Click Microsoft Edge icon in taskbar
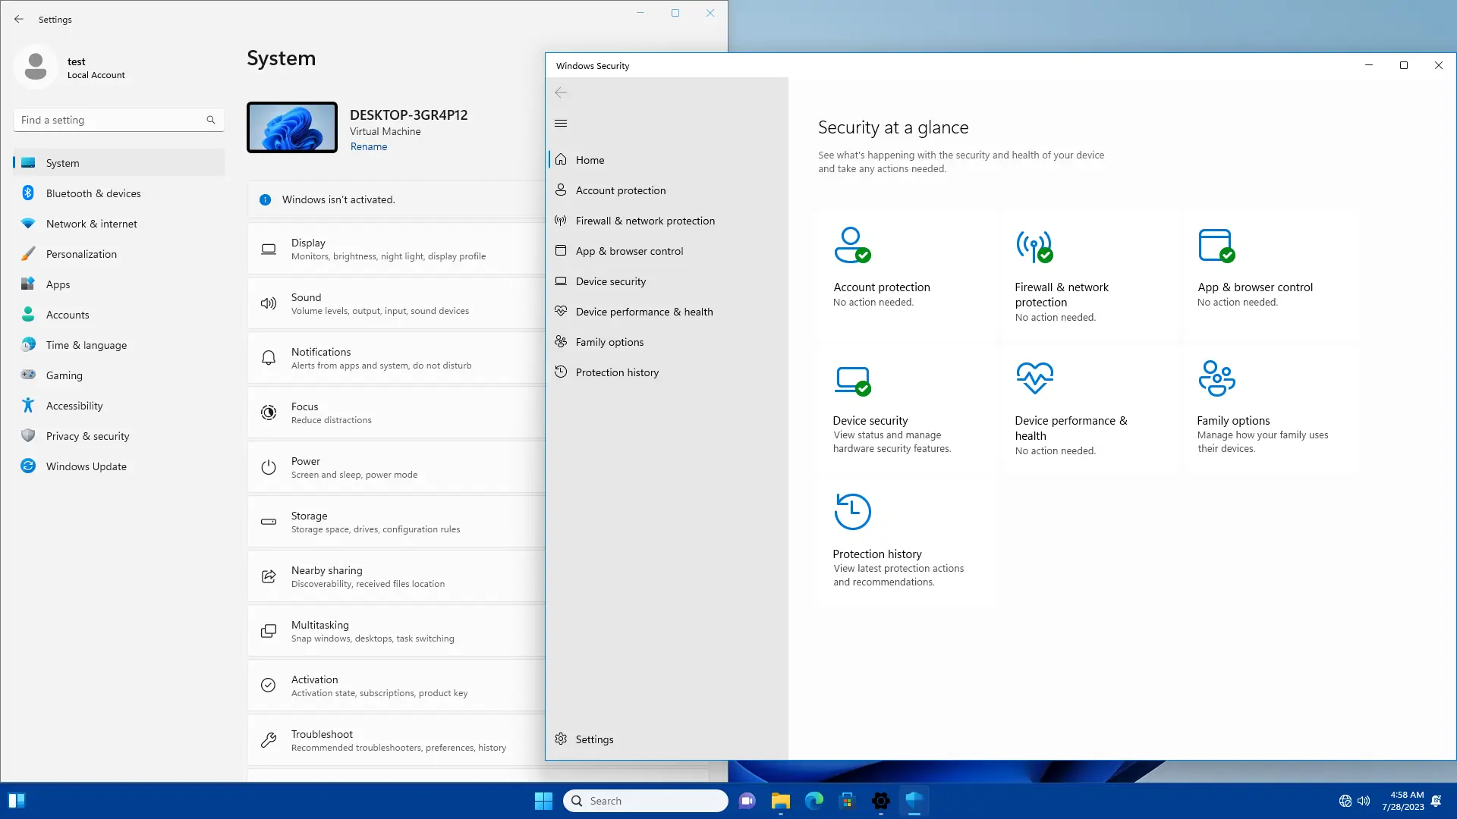The width and height of the screenshot is (1457, 819). [813, 801]
